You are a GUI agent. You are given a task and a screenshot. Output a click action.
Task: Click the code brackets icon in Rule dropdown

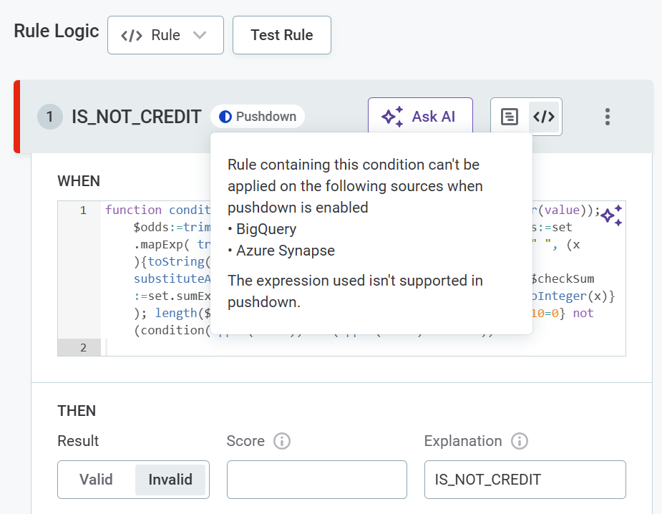point(132,35)
